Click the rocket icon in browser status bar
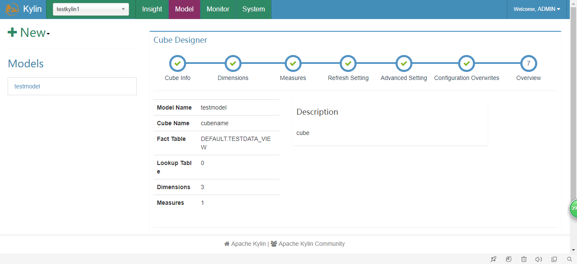 pos(493,259)
